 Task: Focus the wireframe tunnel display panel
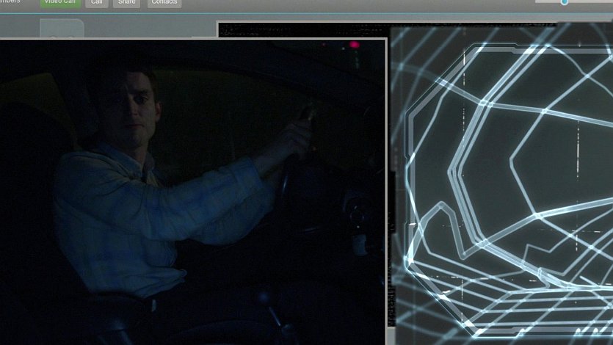point(502,184)
